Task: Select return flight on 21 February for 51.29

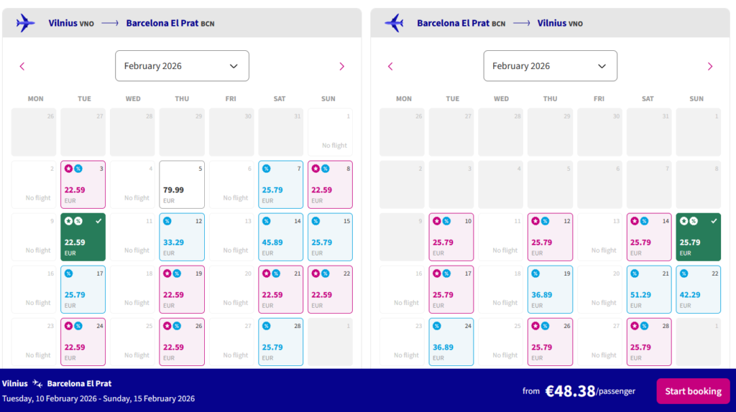Action: (648, 289)
